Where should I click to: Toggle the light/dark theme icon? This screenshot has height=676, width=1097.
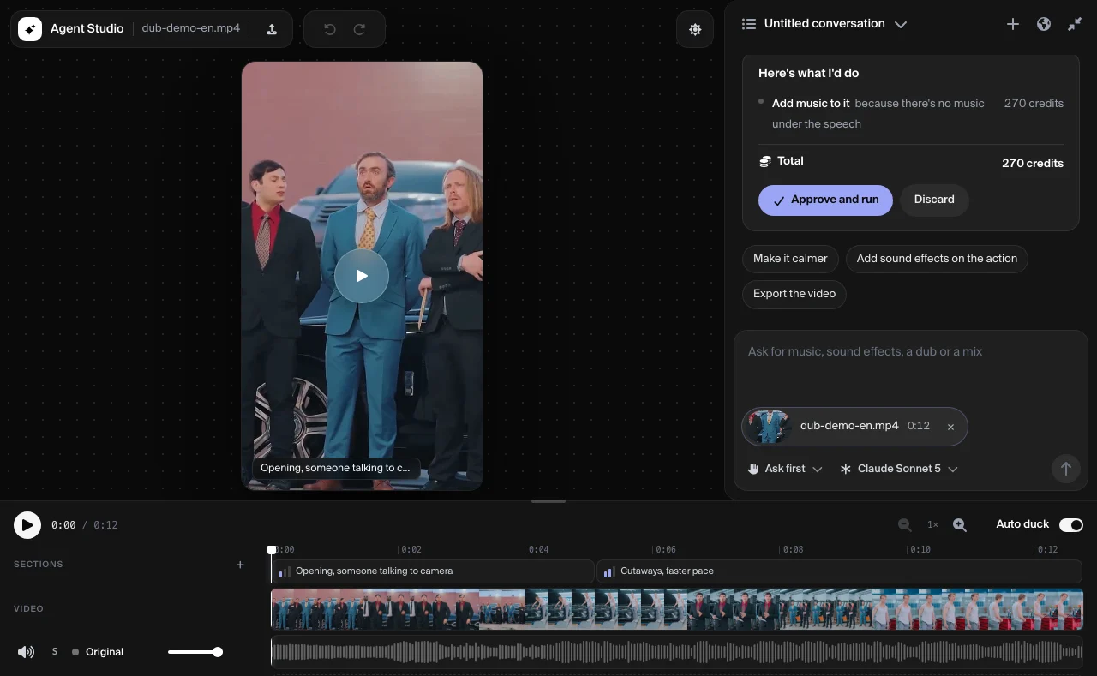[695, 29]
